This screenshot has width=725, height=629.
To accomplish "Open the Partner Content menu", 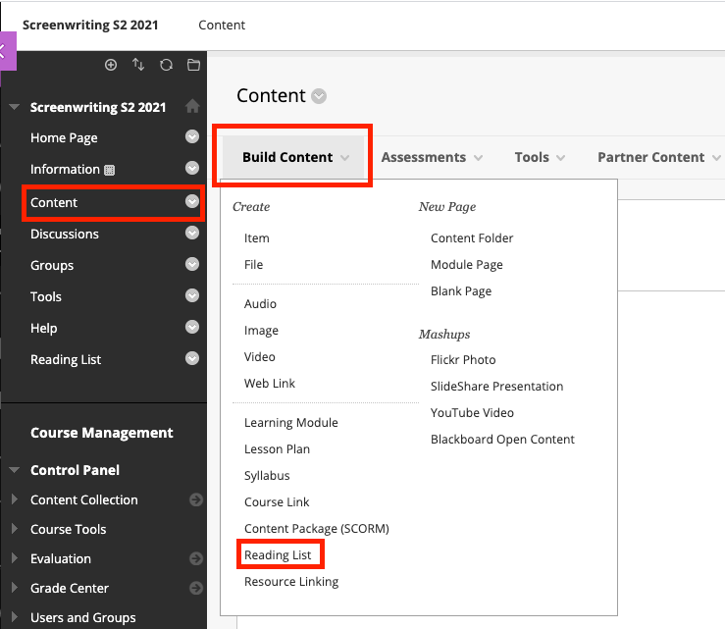I will click(x=657, y=157).
